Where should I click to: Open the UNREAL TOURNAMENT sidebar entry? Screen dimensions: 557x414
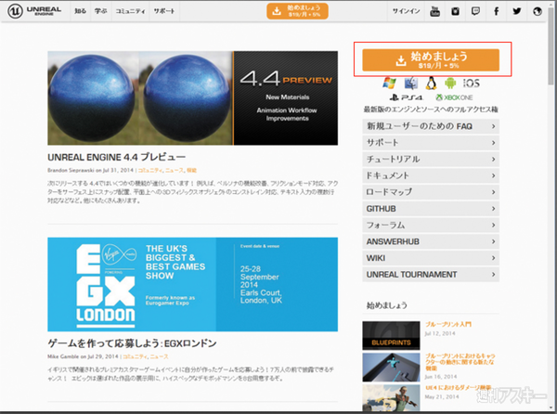[431, 275]
